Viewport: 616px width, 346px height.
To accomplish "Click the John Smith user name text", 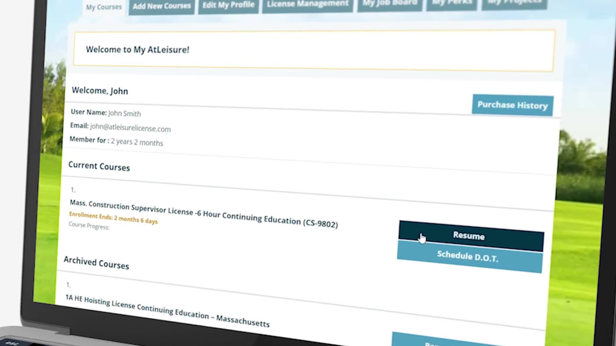I will click(x=124, y=113).
